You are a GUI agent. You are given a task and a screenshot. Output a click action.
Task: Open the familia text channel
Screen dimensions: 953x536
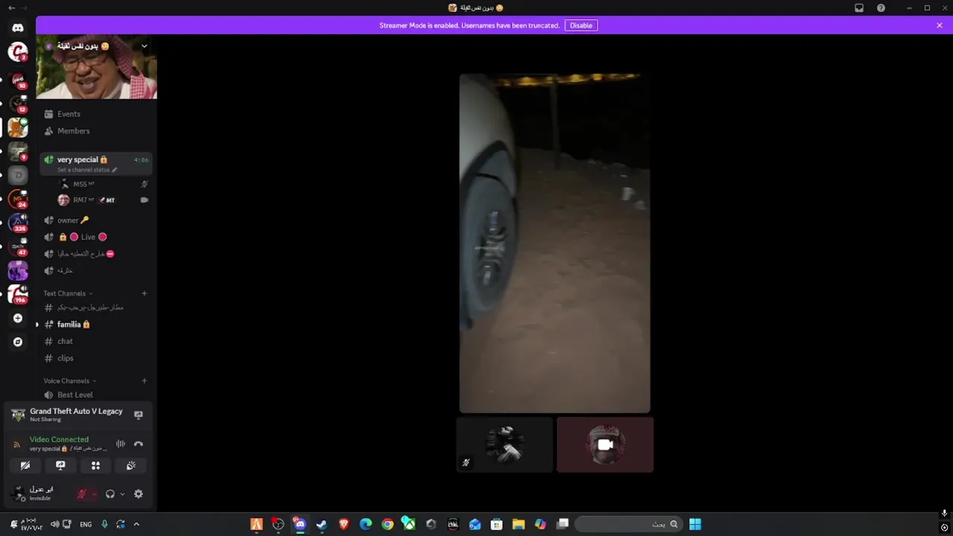point(96,325)
